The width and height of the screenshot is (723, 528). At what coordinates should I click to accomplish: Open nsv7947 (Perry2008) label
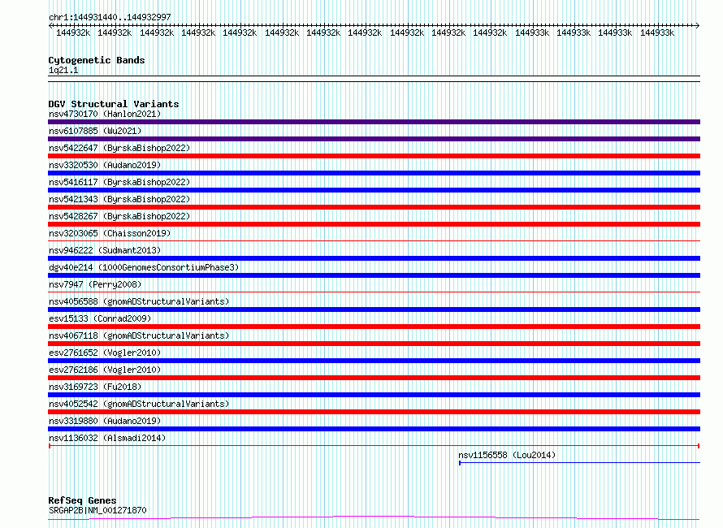click(95, 284)
